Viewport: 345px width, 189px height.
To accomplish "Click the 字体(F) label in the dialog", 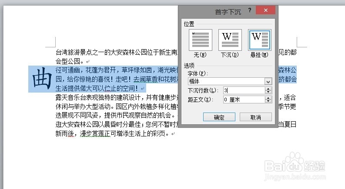I will [x=198, y=73].
